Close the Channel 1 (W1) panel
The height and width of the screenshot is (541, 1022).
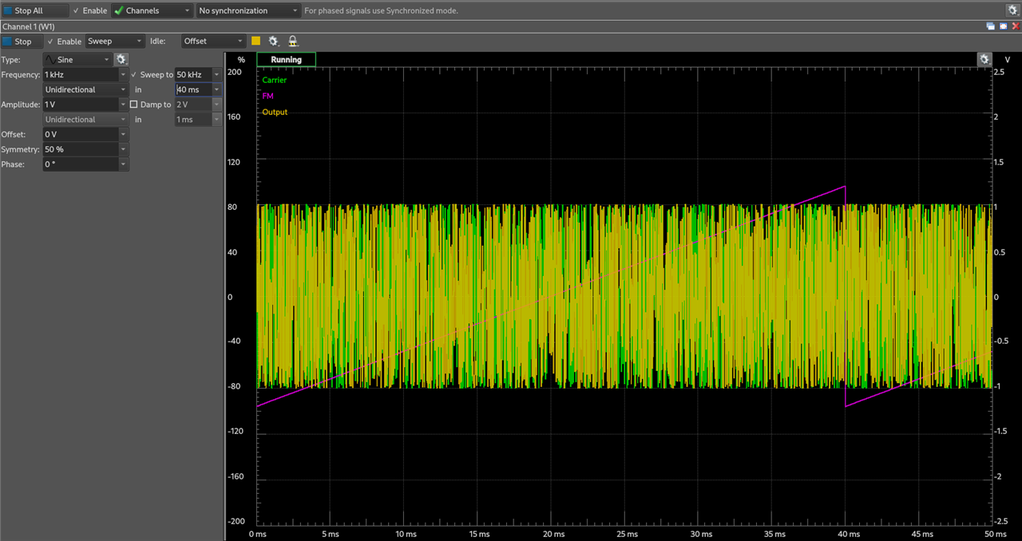point(1016,26)
